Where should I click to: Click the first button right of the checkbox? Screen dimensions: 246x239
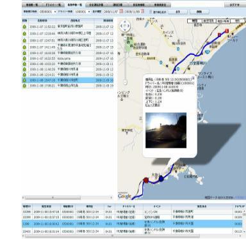pyautogui.click(x=177, y=12)
